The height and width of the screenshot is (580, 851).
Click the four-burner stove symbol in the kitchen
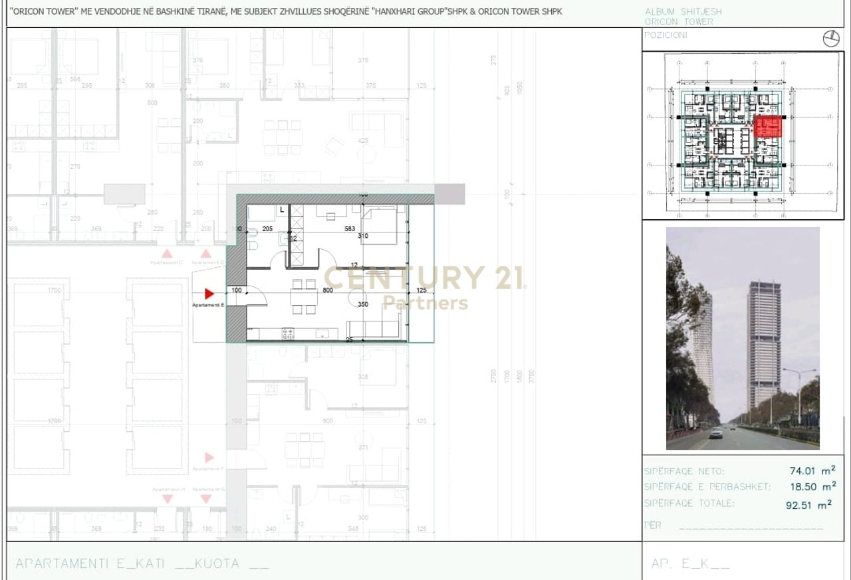pos(288,334)
